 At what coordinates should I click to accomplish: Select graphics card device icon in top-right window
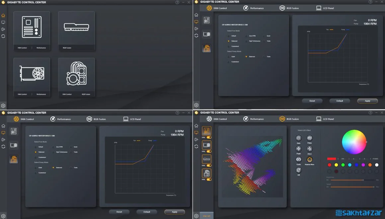click(206, 34)
